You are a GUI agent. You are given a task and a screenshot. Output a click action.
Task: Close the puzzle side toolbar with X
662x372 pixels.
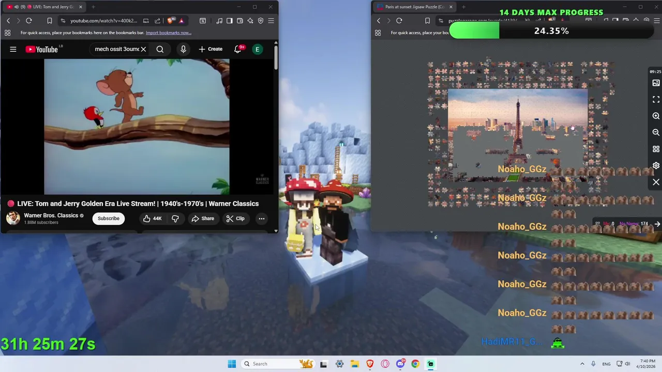pyautogui.click(x=656, y=182)
